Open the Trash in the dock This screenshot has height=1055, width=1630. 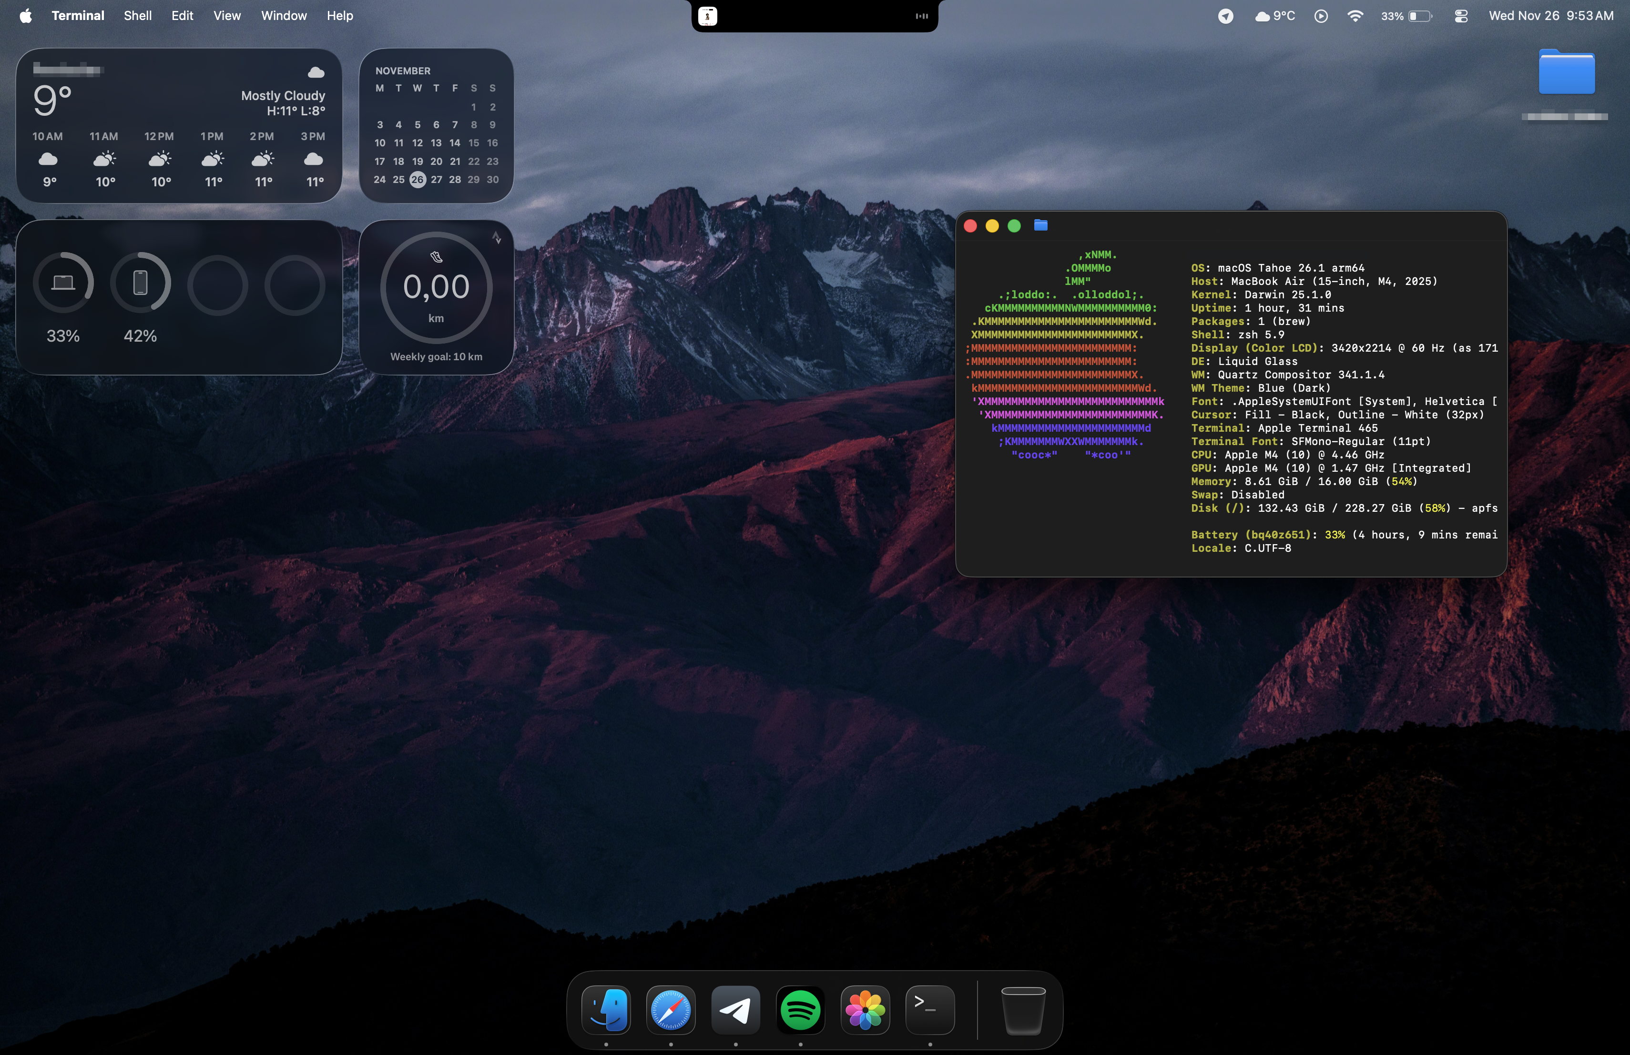tap(1022, 1009)
